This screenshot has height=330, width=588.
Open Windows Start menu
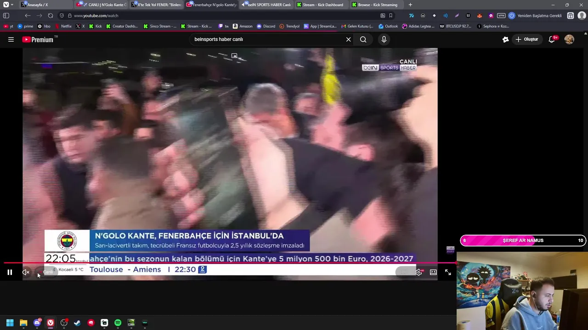point(10,323)
